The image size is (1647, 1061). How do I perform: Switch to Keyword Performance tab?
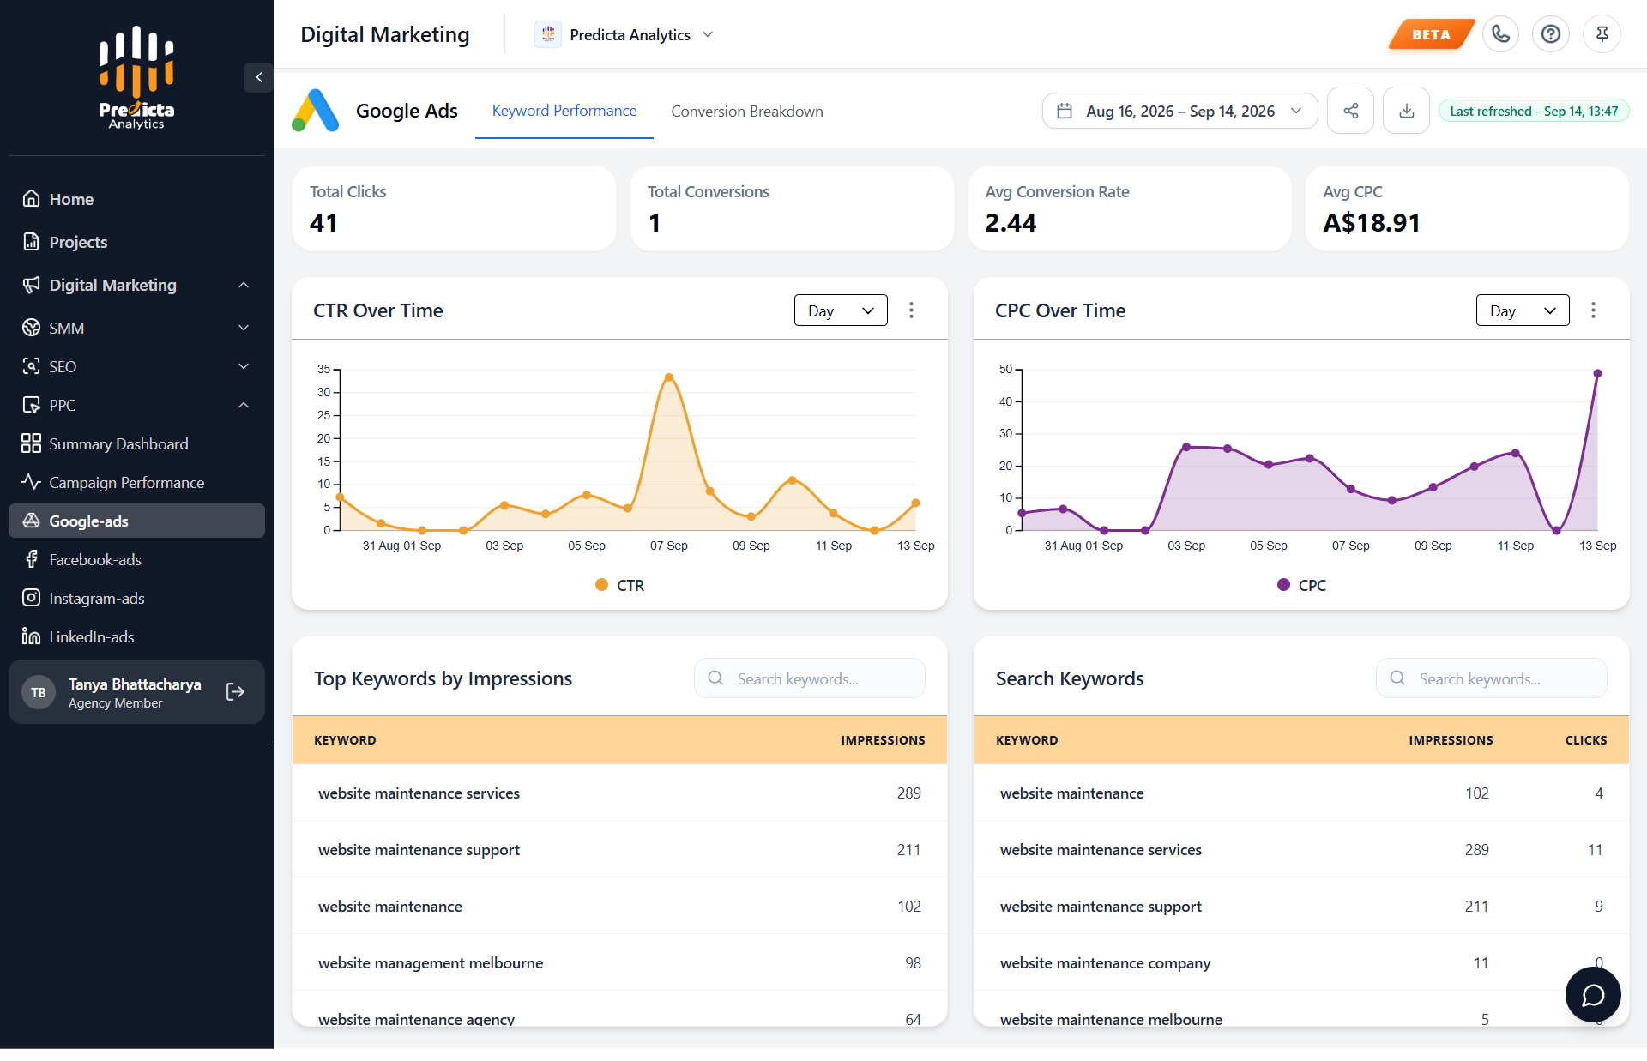(x=564, y=111)
